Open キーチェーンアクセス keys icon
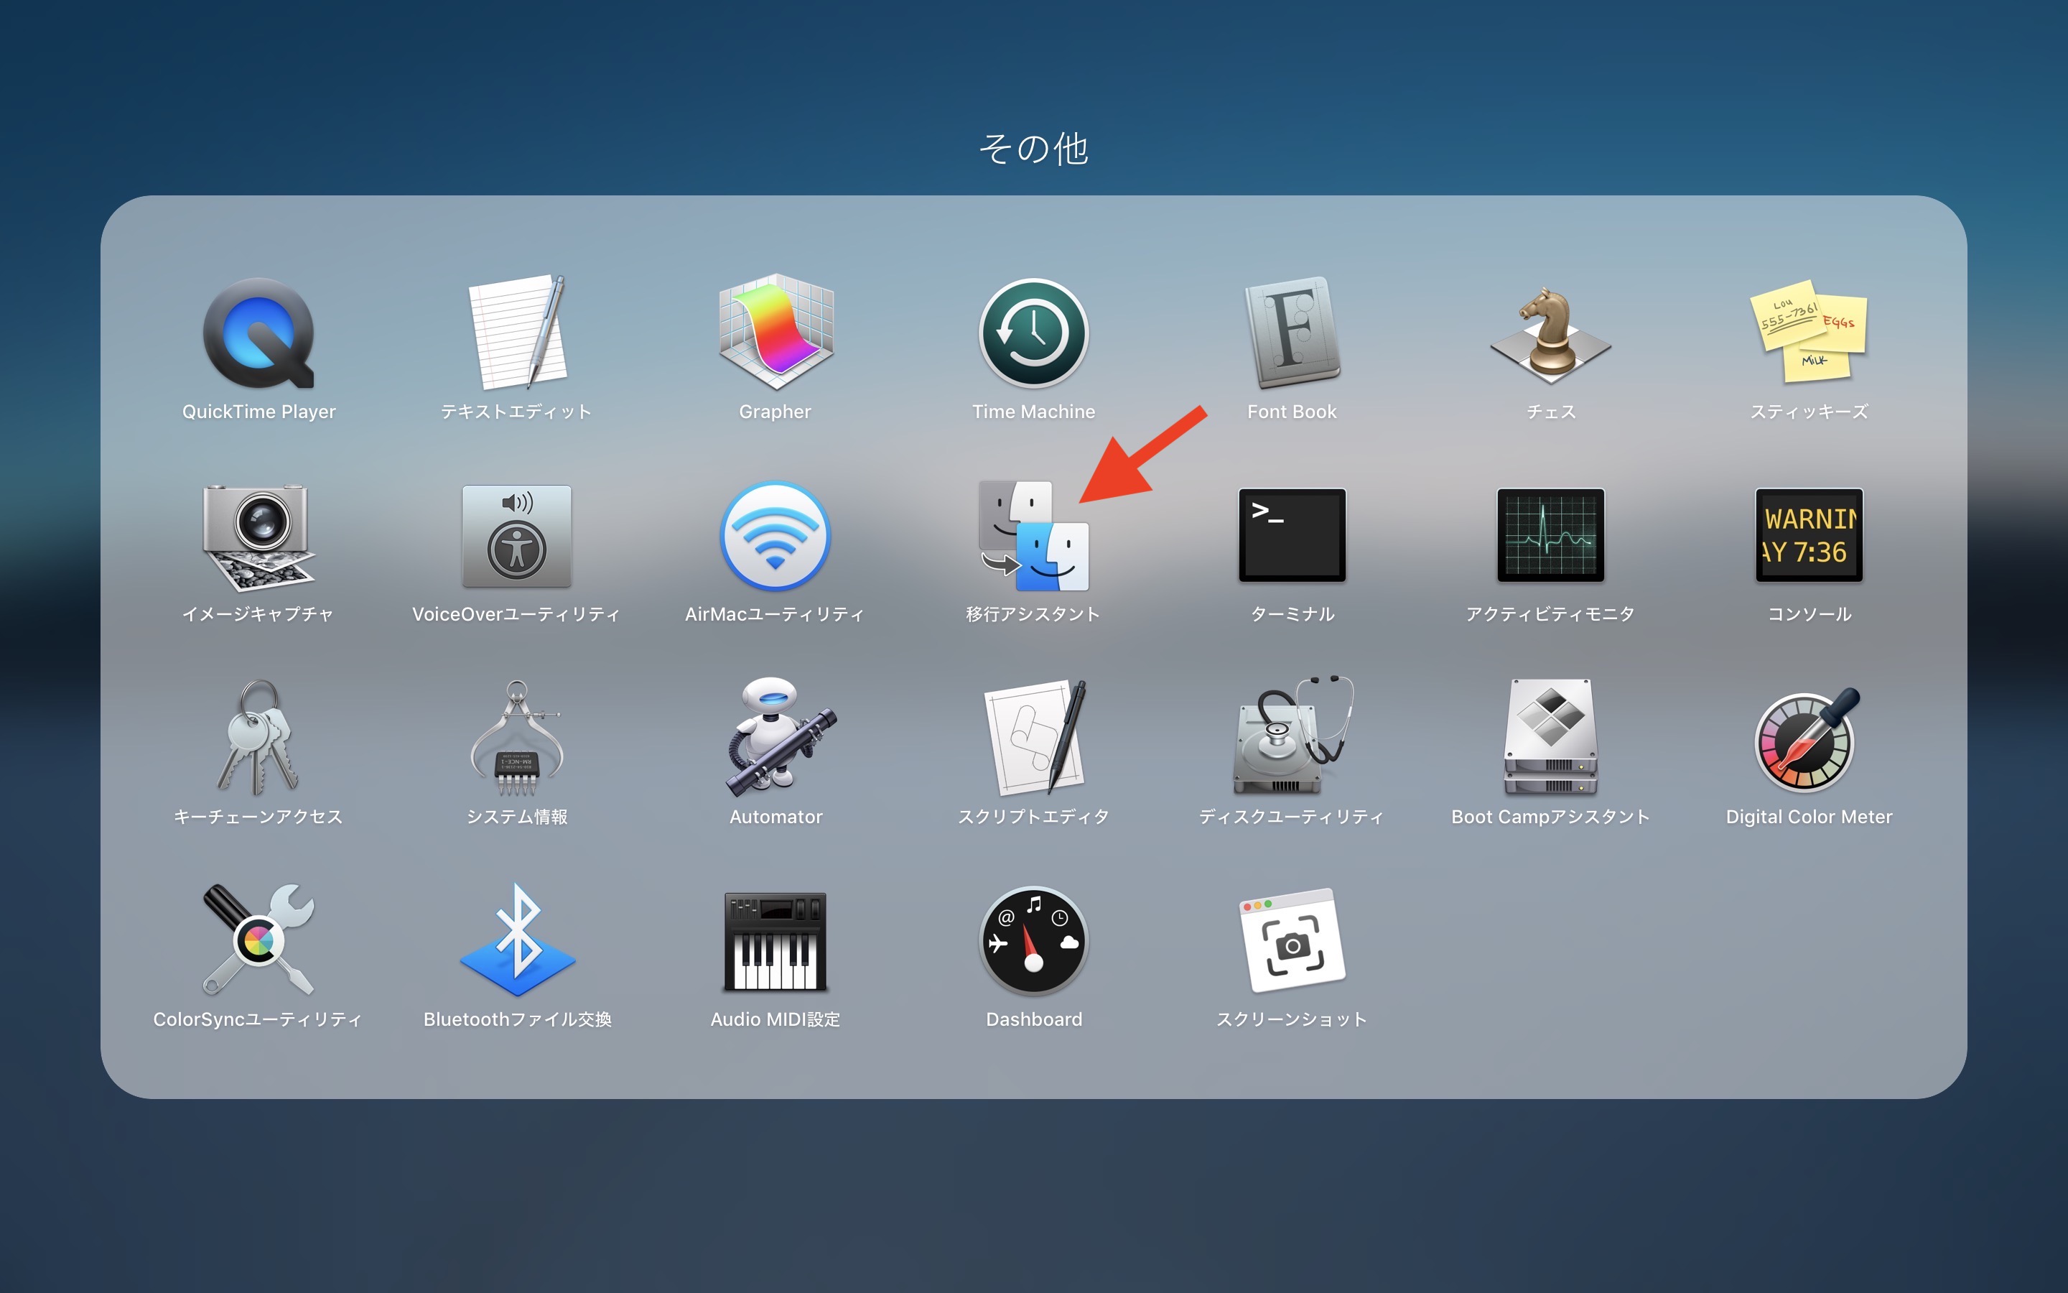Screen dimensions: 2068x1293 [x=258, y=738]
